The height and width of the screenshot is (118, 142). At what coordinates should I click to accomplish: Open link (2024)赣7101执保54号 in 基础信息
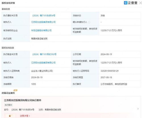(x=44, y=16)
